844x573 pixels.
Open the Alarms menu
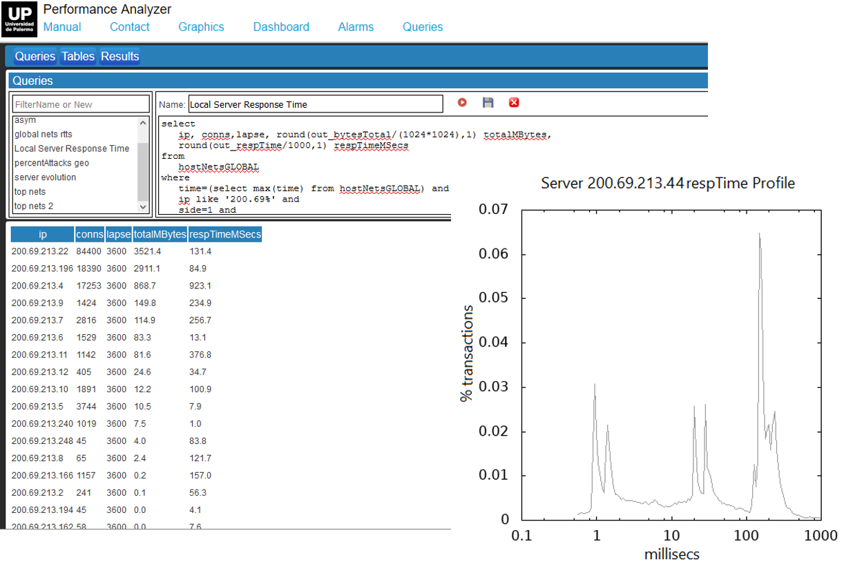tap(355, 27)
